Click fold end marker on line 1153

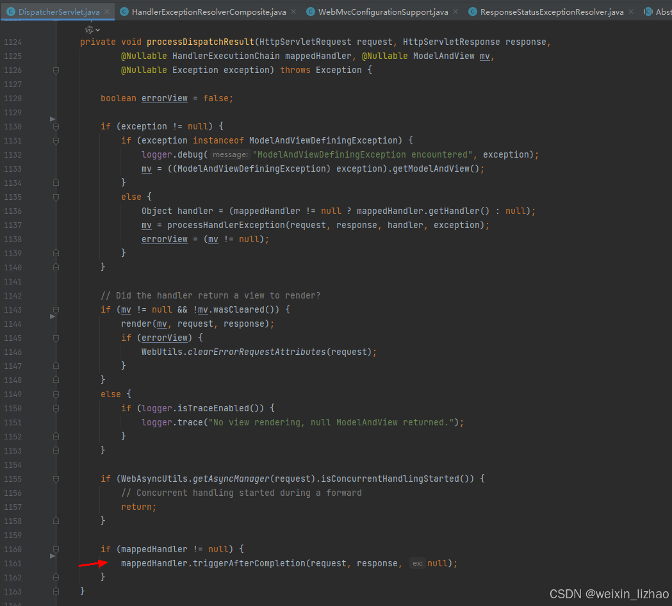point(56,450)
